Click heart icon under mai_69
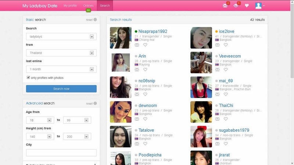Viewport: 294px width, 165px height. point(226,94)
